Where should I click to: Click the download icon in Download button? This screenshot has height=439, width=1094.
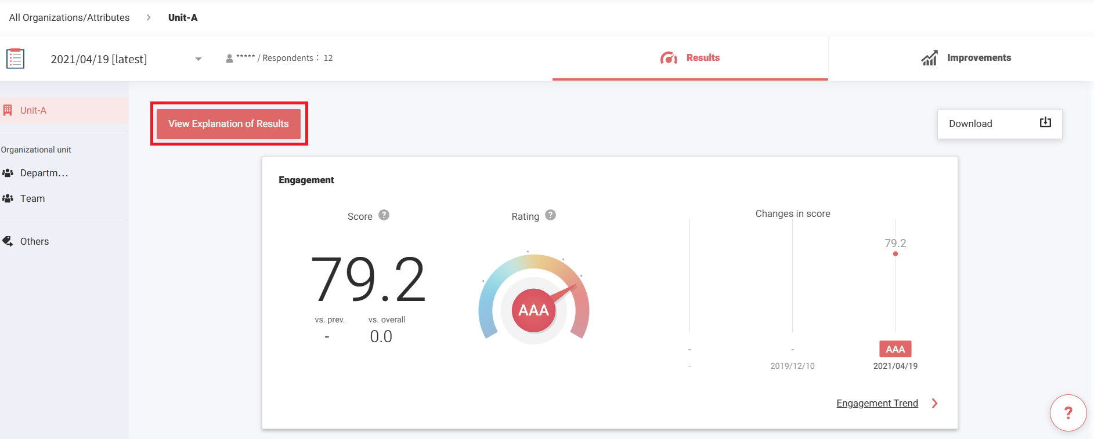pyautogui.click(x=1045, y=122)
